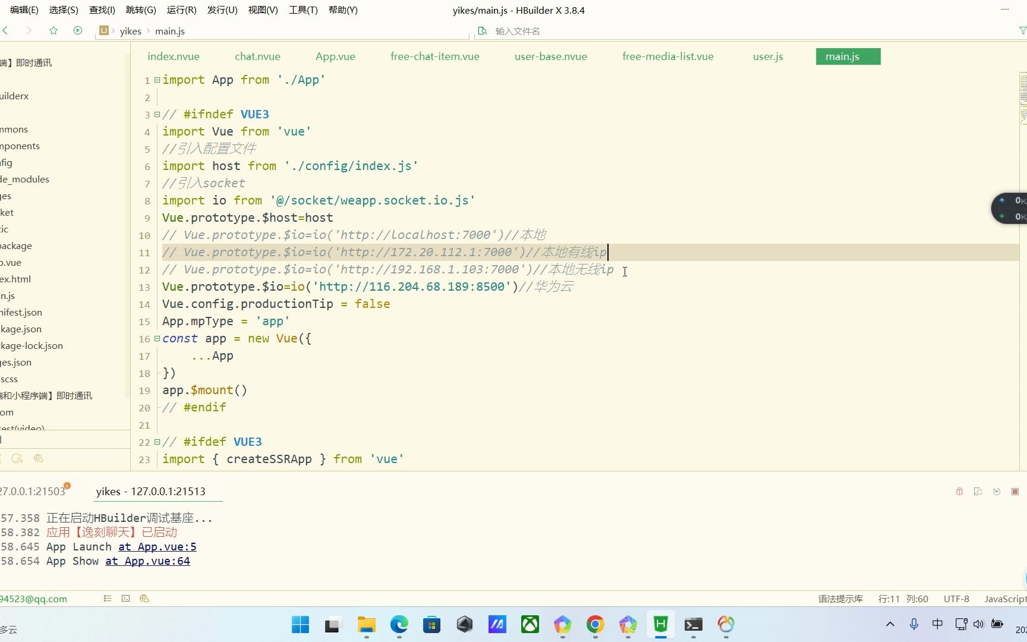Open Windows Start menu
Image resolution: width=1027 pixels, height=642 pixels.
300,625
